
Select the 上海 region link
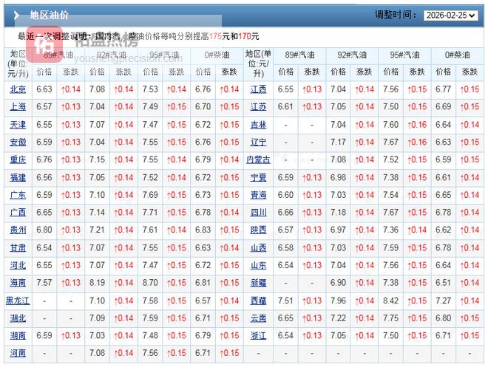[x=18, y=107]
